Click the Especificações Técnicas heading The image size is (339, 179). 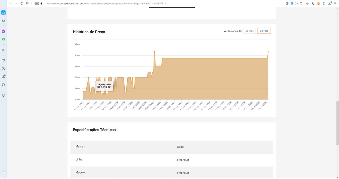click(94, 130)
